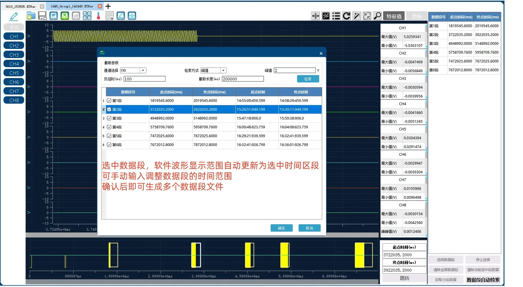Close the dialog with the X button

pyautogui.click(x=321, y=53)
